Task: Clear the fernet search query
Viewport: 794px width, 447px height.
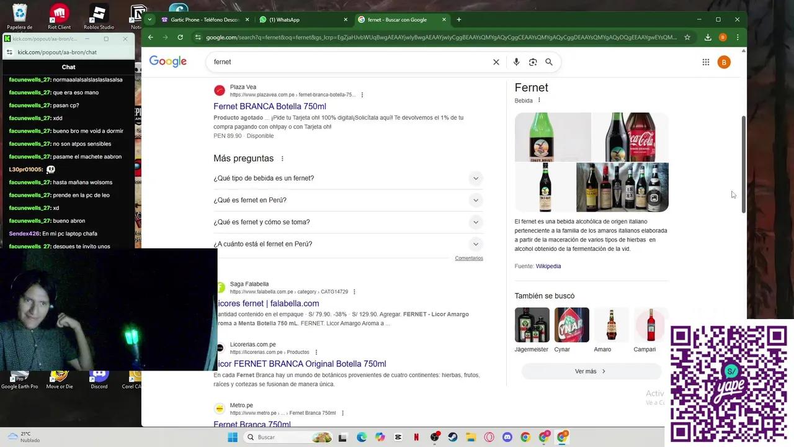Action: pos(496,61)
